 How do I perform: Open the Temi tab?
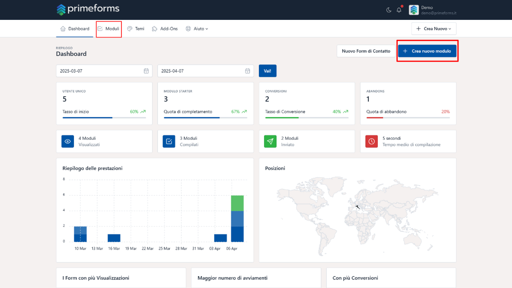coord(136,29)
